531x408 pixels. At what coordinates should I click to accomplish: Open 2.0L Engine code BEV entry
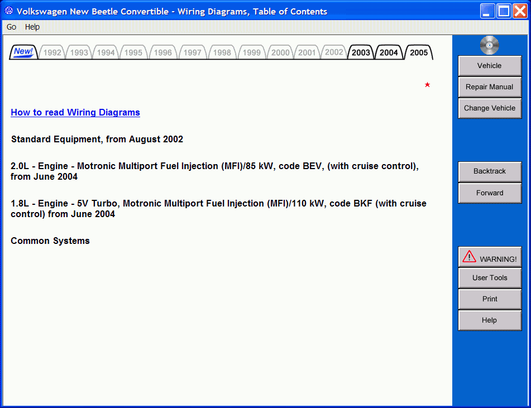coord(214,171)
